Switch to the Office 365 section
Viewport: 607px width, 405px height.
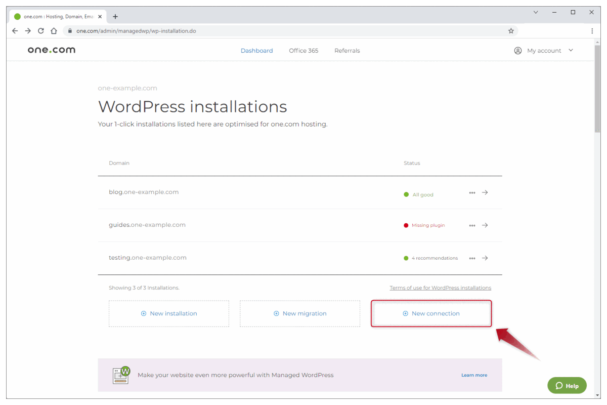coord(303,50)
